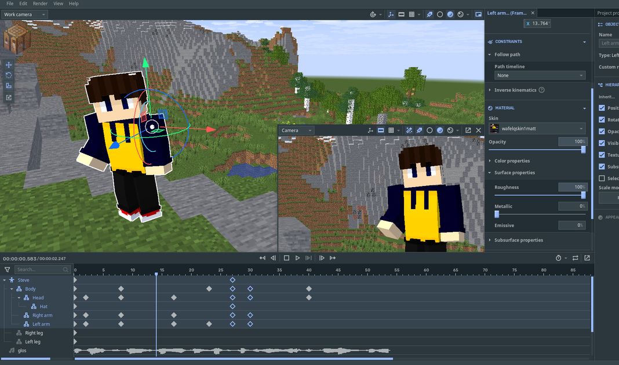
Task: Click the Metallic slider handle
Action: click(x=497, y=214)
